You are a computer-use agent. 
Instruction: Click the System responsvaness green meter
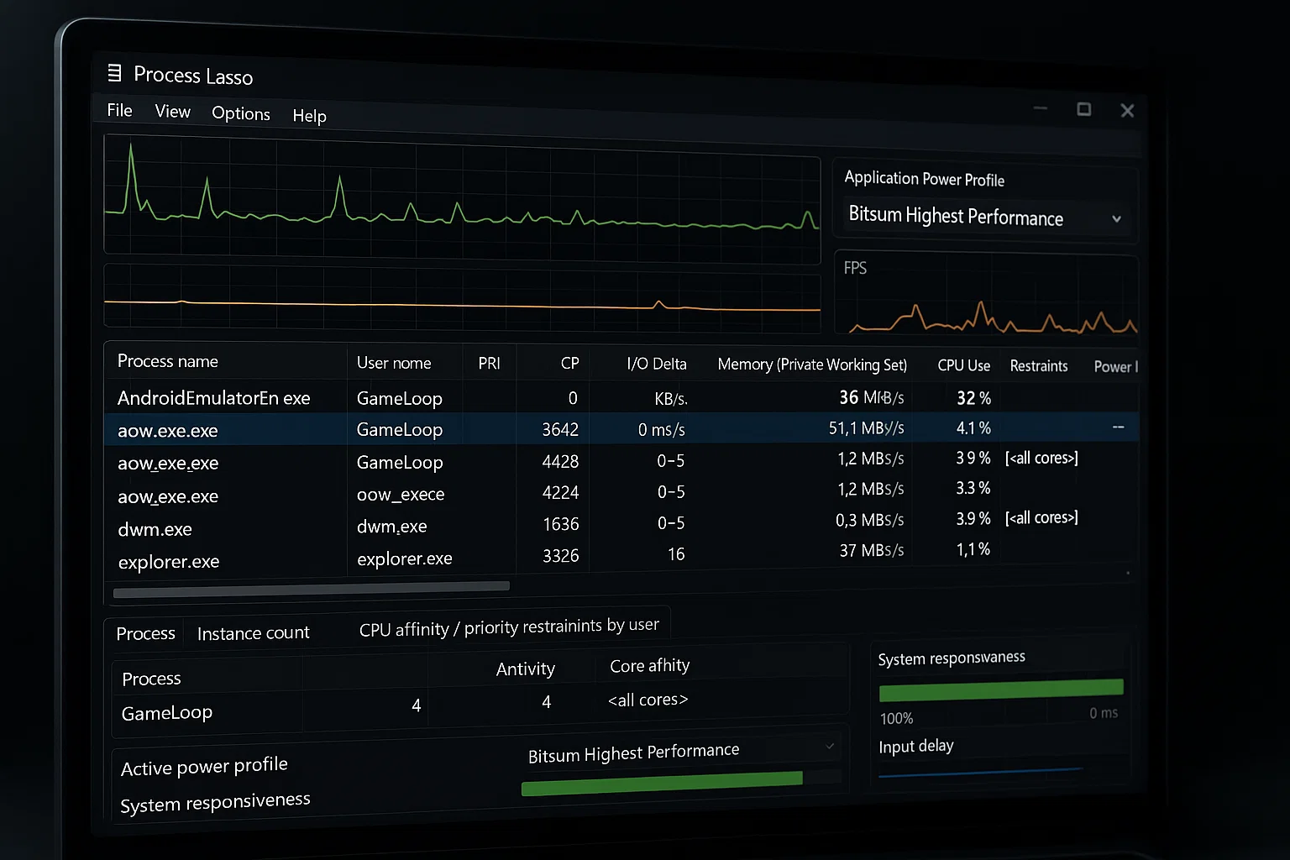click(1001, 690)
